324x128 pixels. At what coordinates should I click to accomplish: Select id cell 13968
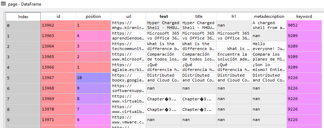click(x=58, y=88)
